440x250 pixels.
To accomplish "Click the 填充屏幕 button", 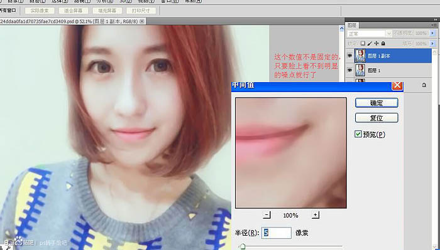I will point(107,11).
